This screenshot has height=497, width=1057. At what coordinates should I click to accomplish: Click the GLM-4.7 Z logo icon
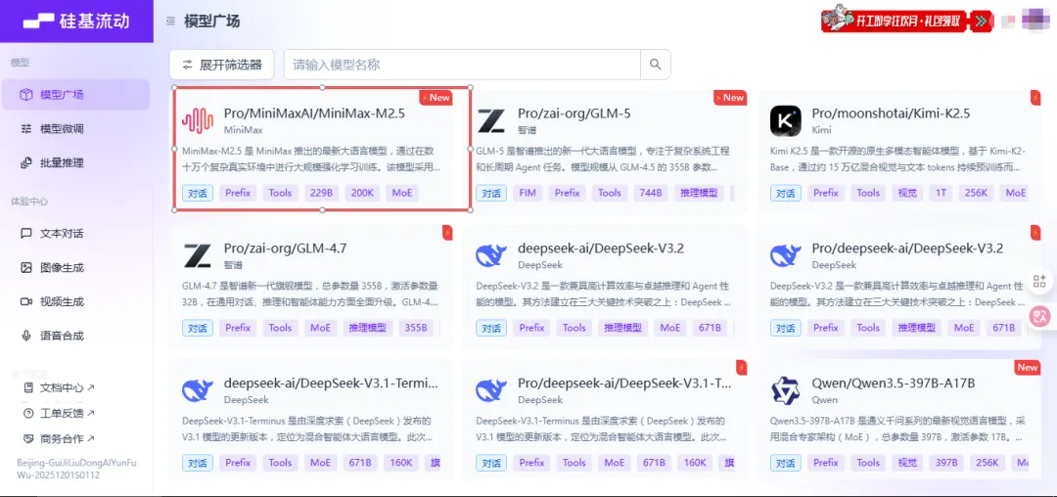click(198, 256)
